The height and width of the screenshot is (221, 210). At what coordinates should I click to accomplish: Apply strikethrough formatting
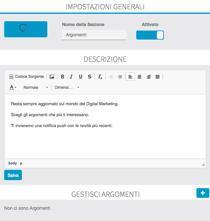click(x=90, y=77)
